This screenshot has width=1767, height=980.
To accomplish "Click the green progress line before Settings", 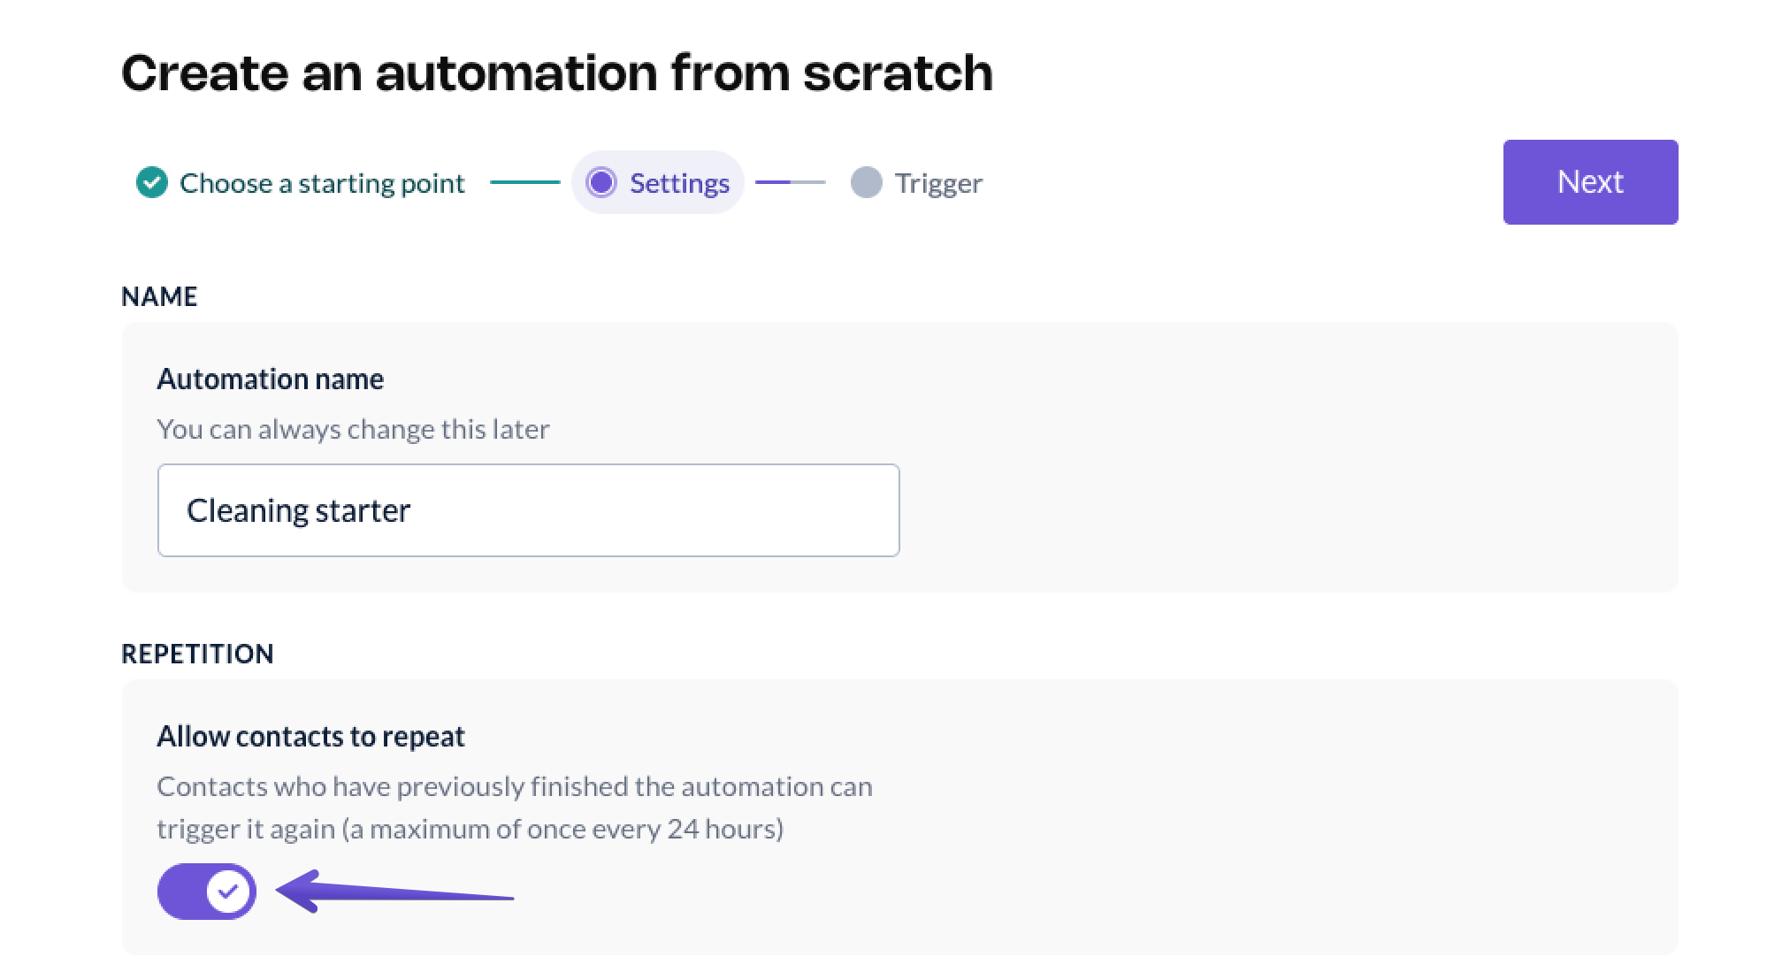I will 524,182.
